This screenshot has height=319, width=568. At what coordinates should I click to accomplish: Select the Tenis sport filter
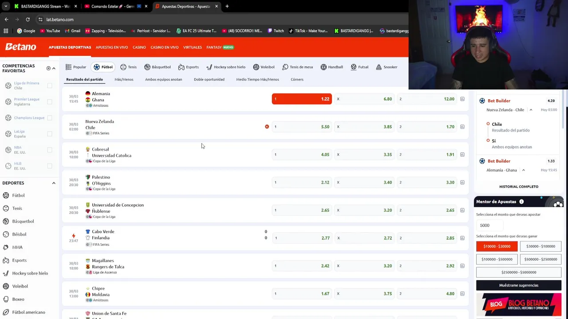tap(128, 67)
